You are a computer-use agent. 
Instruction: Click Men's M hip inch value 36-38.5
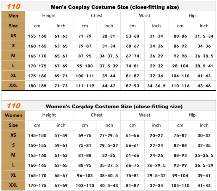point(204,56)
